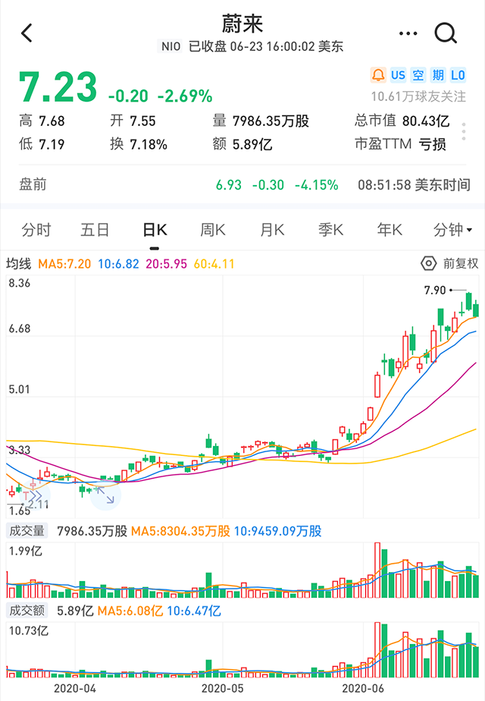This screenshot has width=485, height=701.
Task: Tap the back arrow icon
Action: [x=27, y=33]
